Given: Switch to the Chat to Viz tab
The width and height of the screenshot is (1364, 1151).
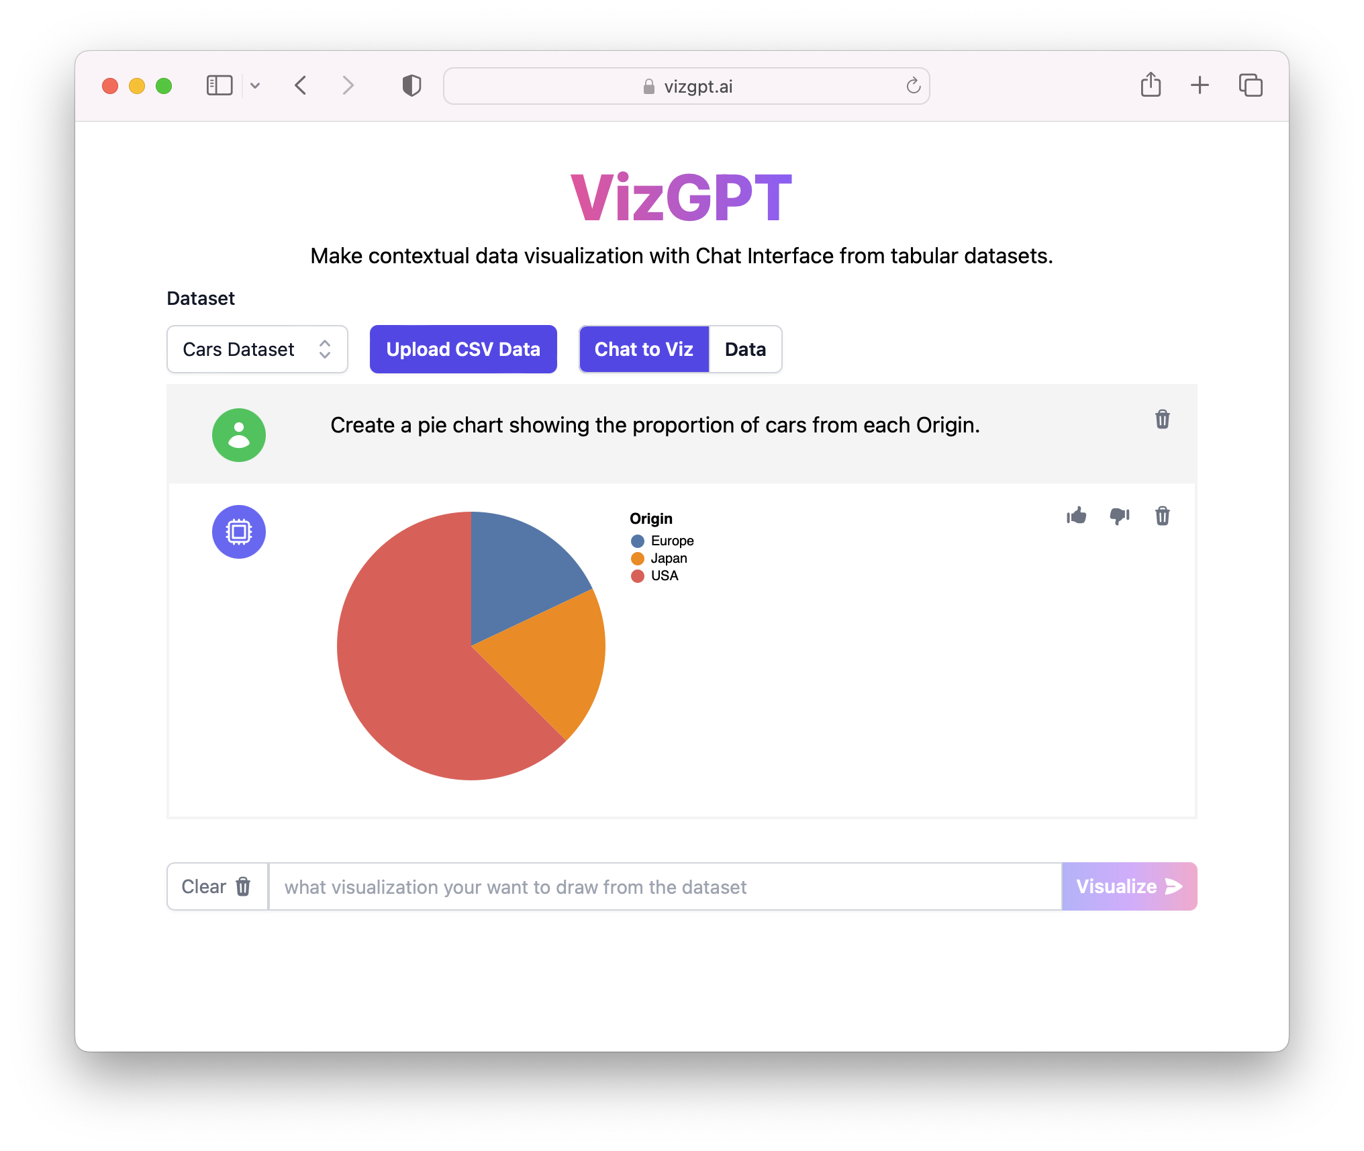Looking at the screenshot, I should (644, 349).
